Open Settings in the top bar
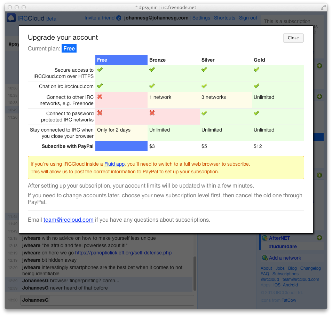 pos(201,18)
